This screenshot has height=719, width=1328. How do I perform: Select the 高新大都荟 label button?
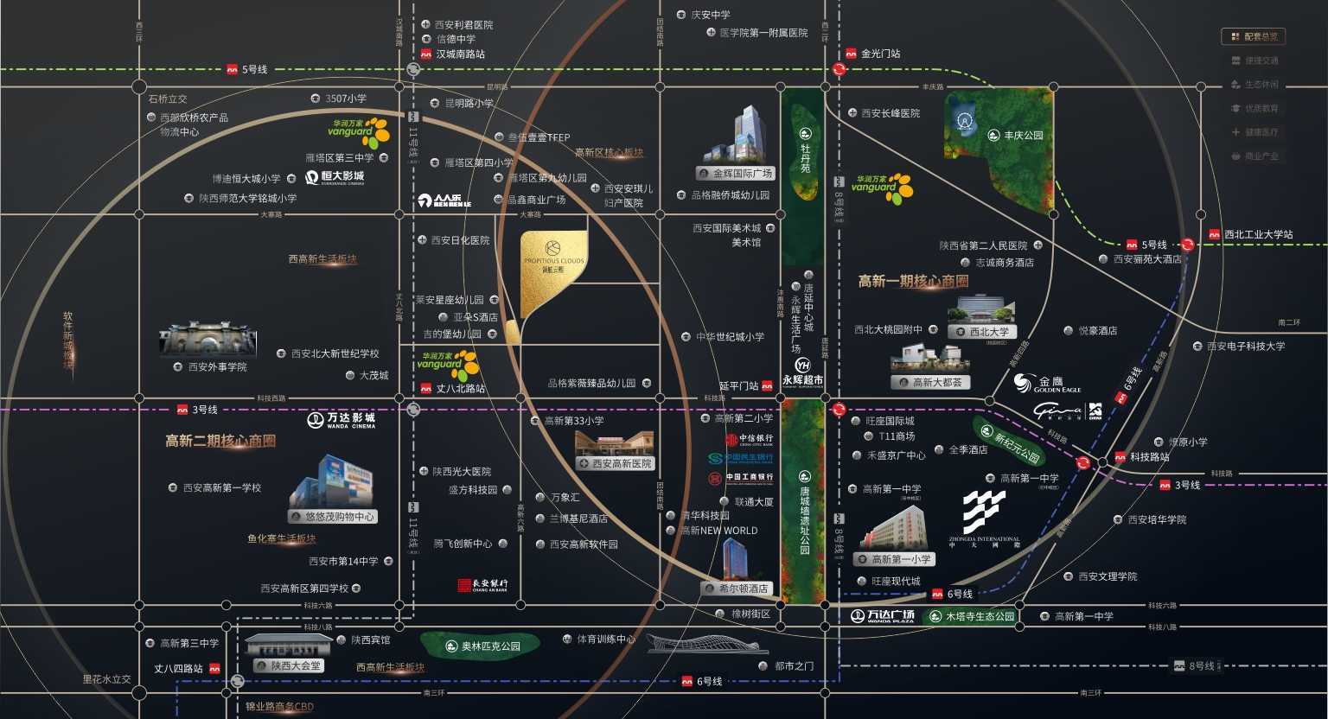930,382
